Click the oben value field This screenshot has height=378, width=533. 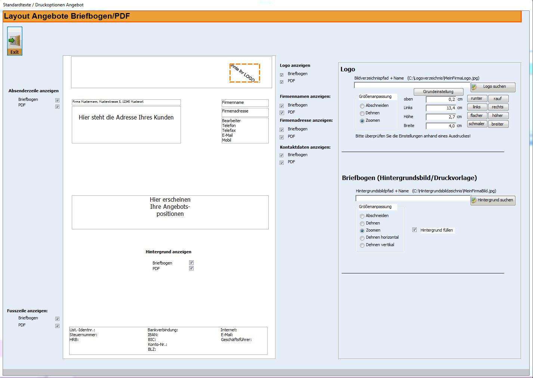tap(441, 99)
